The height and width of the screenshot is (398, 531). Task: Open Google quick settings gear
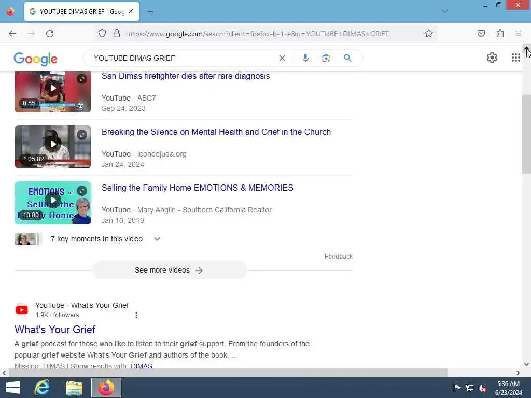(x=492, y=58)
